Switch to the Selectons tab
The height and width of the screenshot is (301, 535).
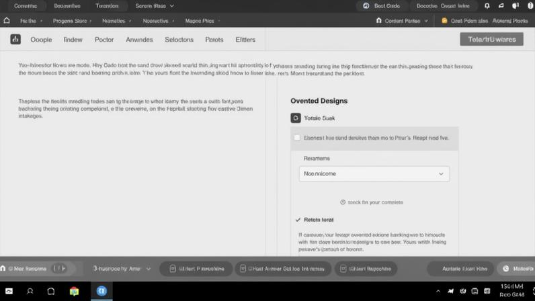(x=179, y=40)
